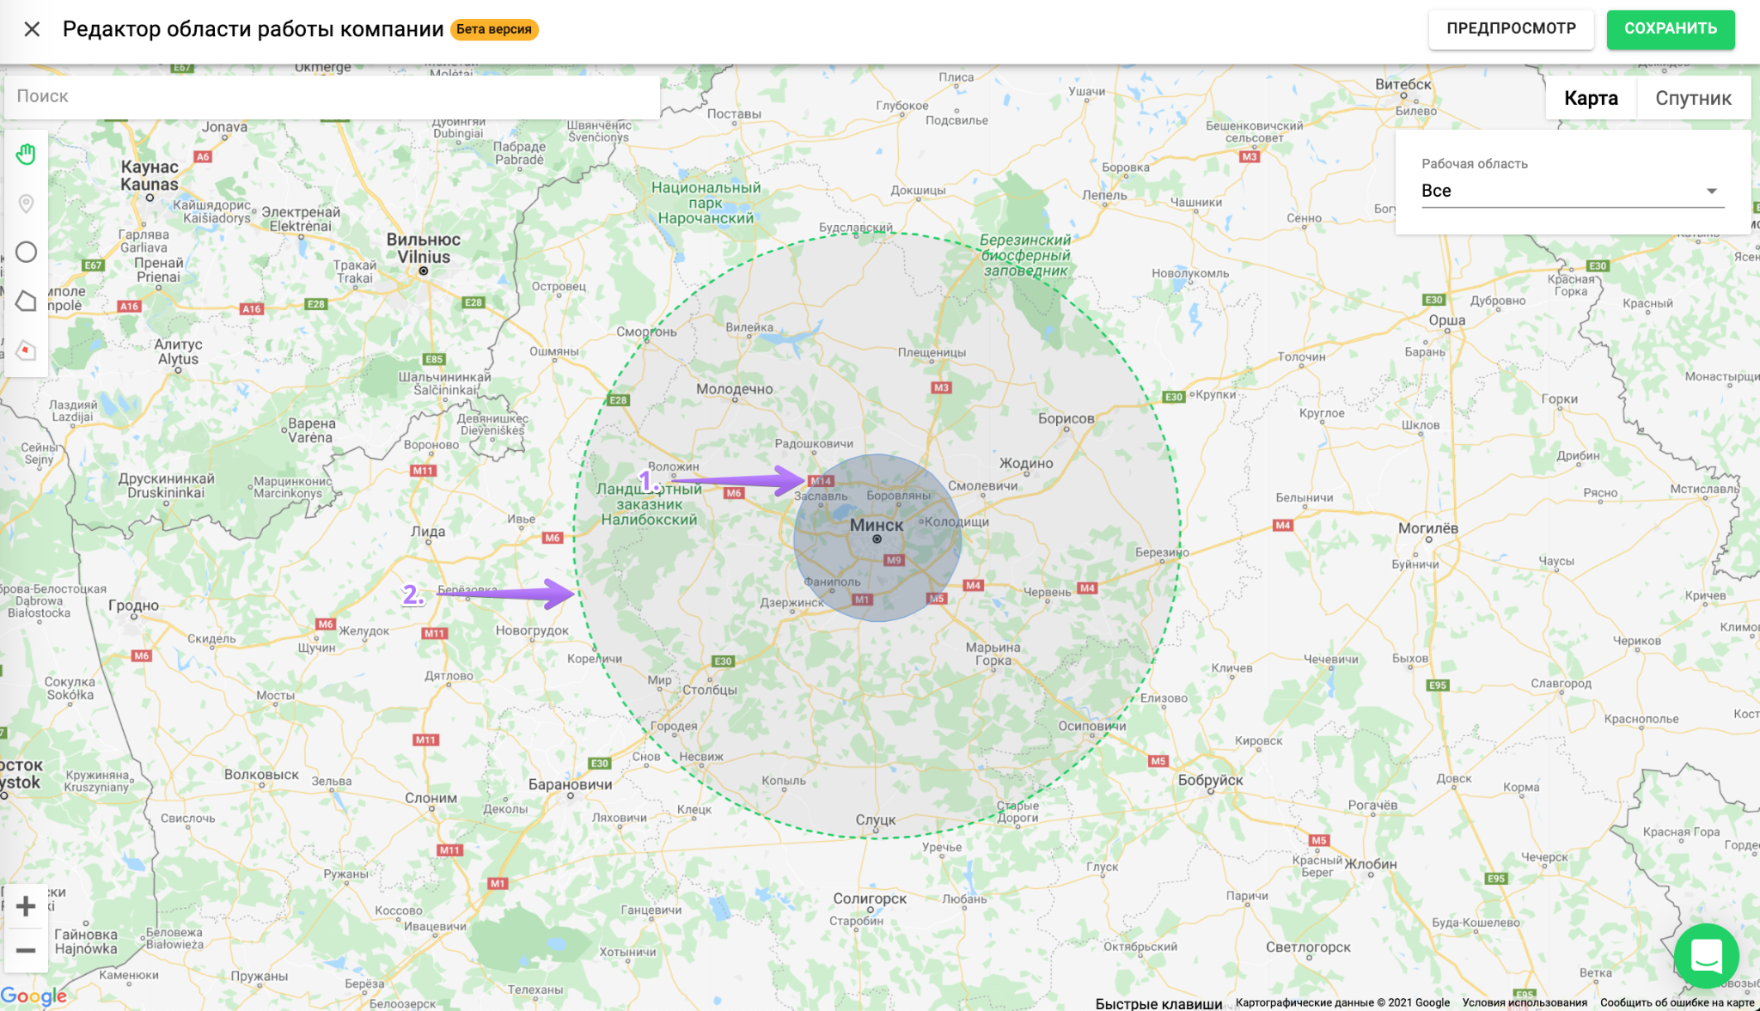1760x1011 pixels.
Task: Open Сообщить об ошибке на карте link
Action: point(1677,1002)
